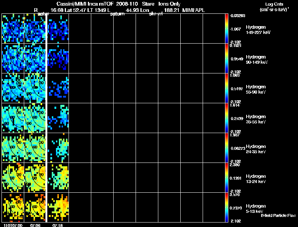This screenshot has height=227, width=298.
Task: Click the 07:06 time label
Action: click(x=35, y=226)
